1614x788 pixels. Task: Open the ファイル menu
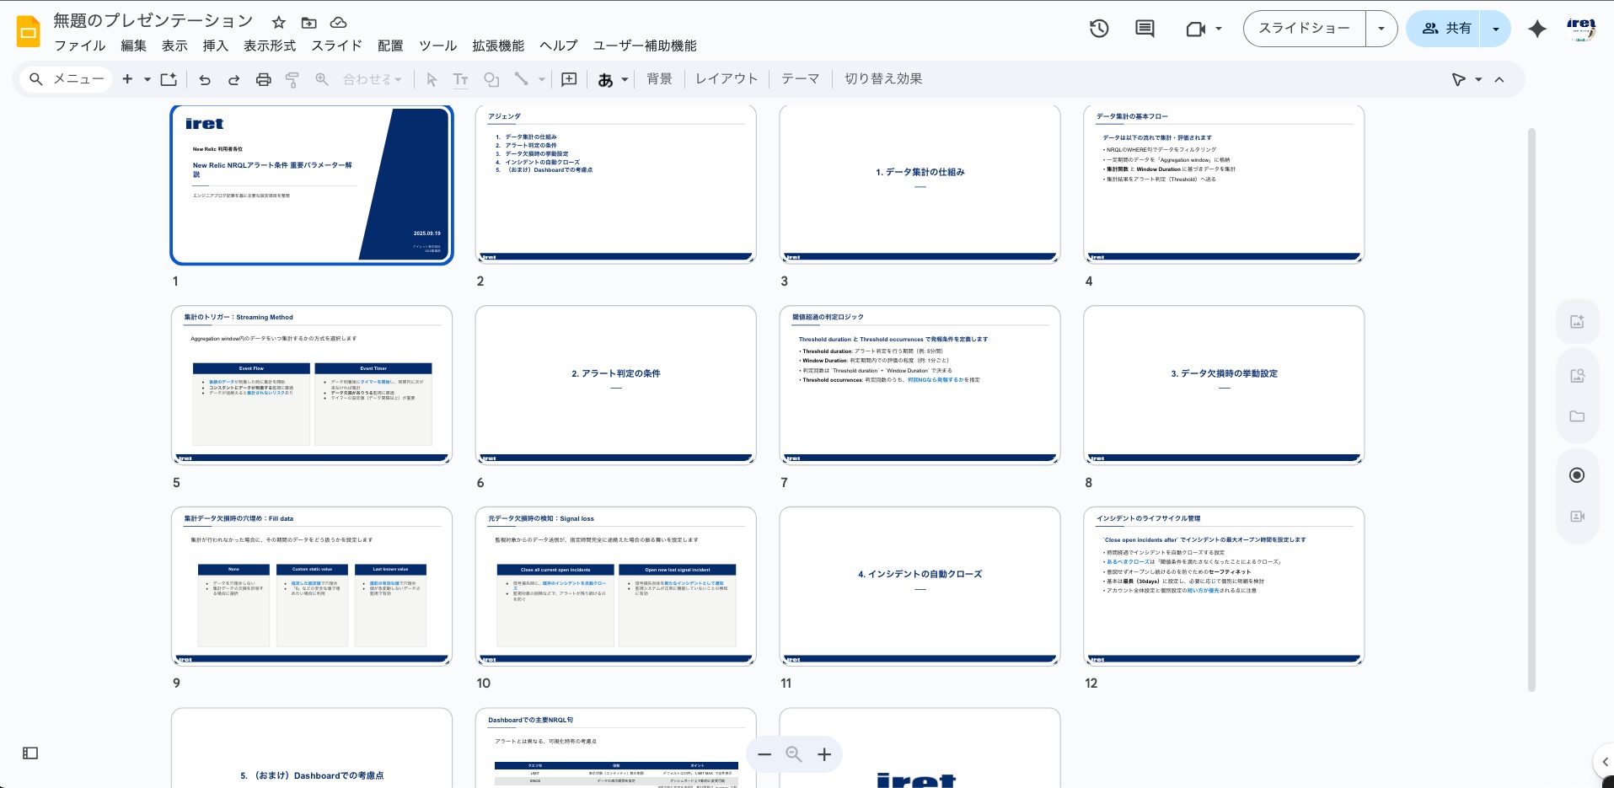(x=80, y=46)
